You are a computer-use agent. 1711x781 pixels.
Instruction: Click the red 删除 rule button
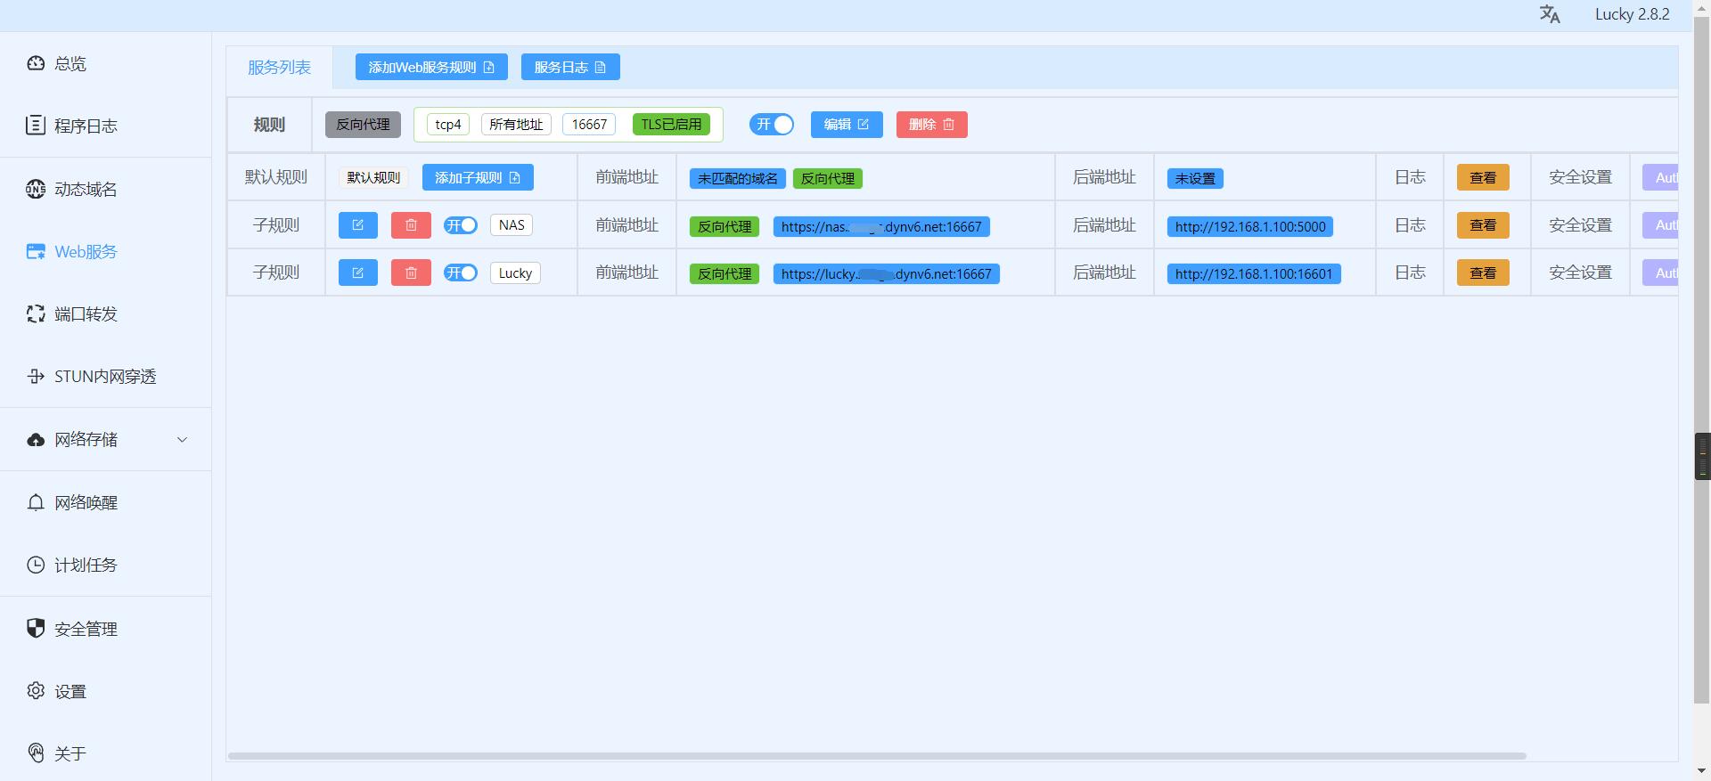click(x=931, y=125)
